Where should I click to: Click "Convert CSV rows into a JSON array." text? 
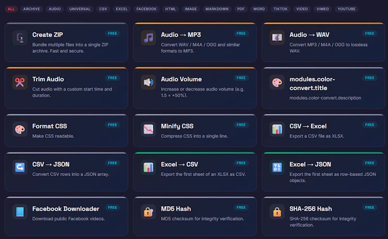pos(70,174)
